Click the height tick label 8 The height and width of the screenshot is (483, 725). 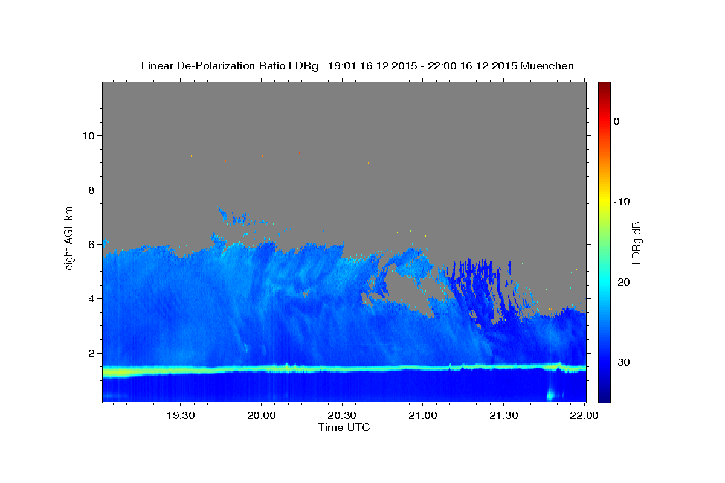pyautogui.click(x=92, y=190)
